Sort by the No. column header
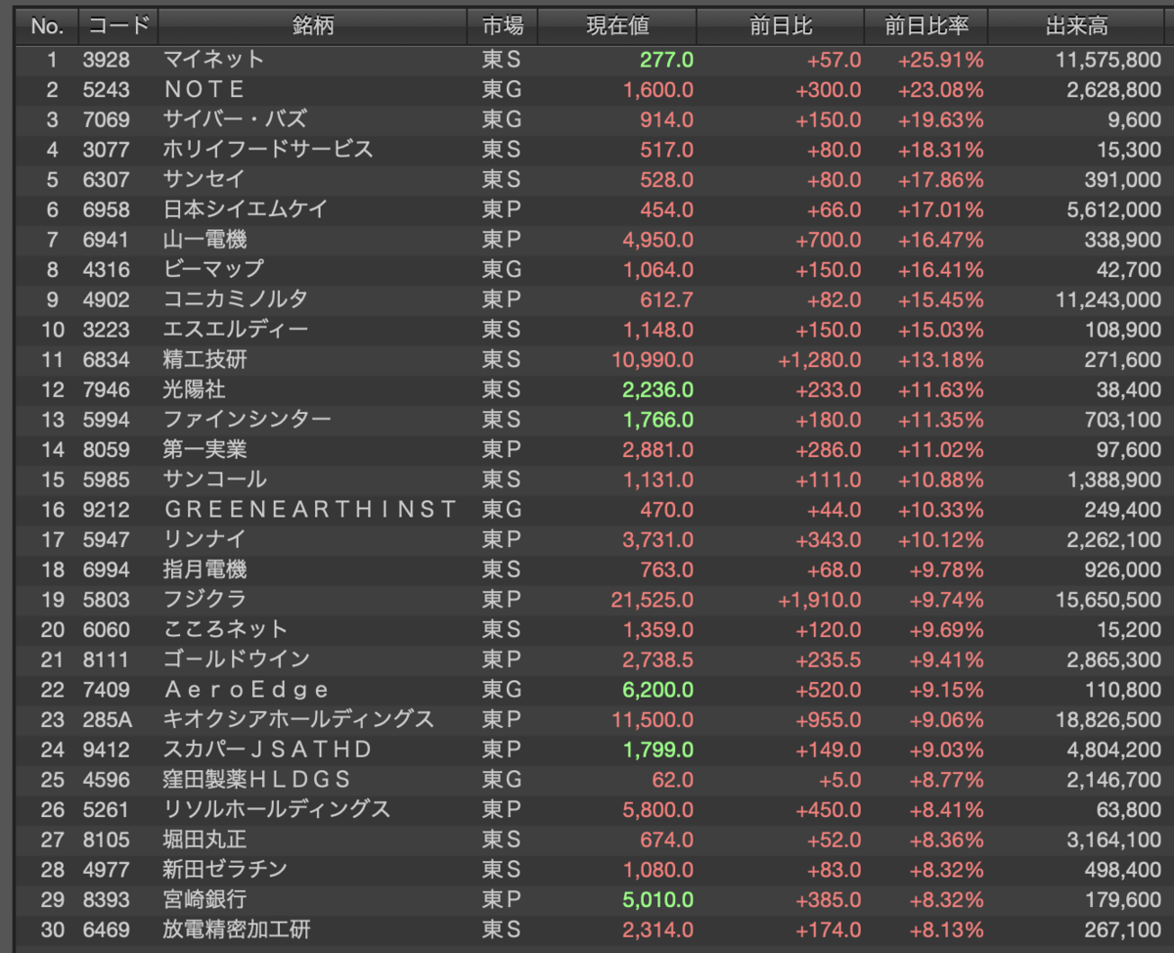Screen dimensions: 1174x953 (46, 26)
